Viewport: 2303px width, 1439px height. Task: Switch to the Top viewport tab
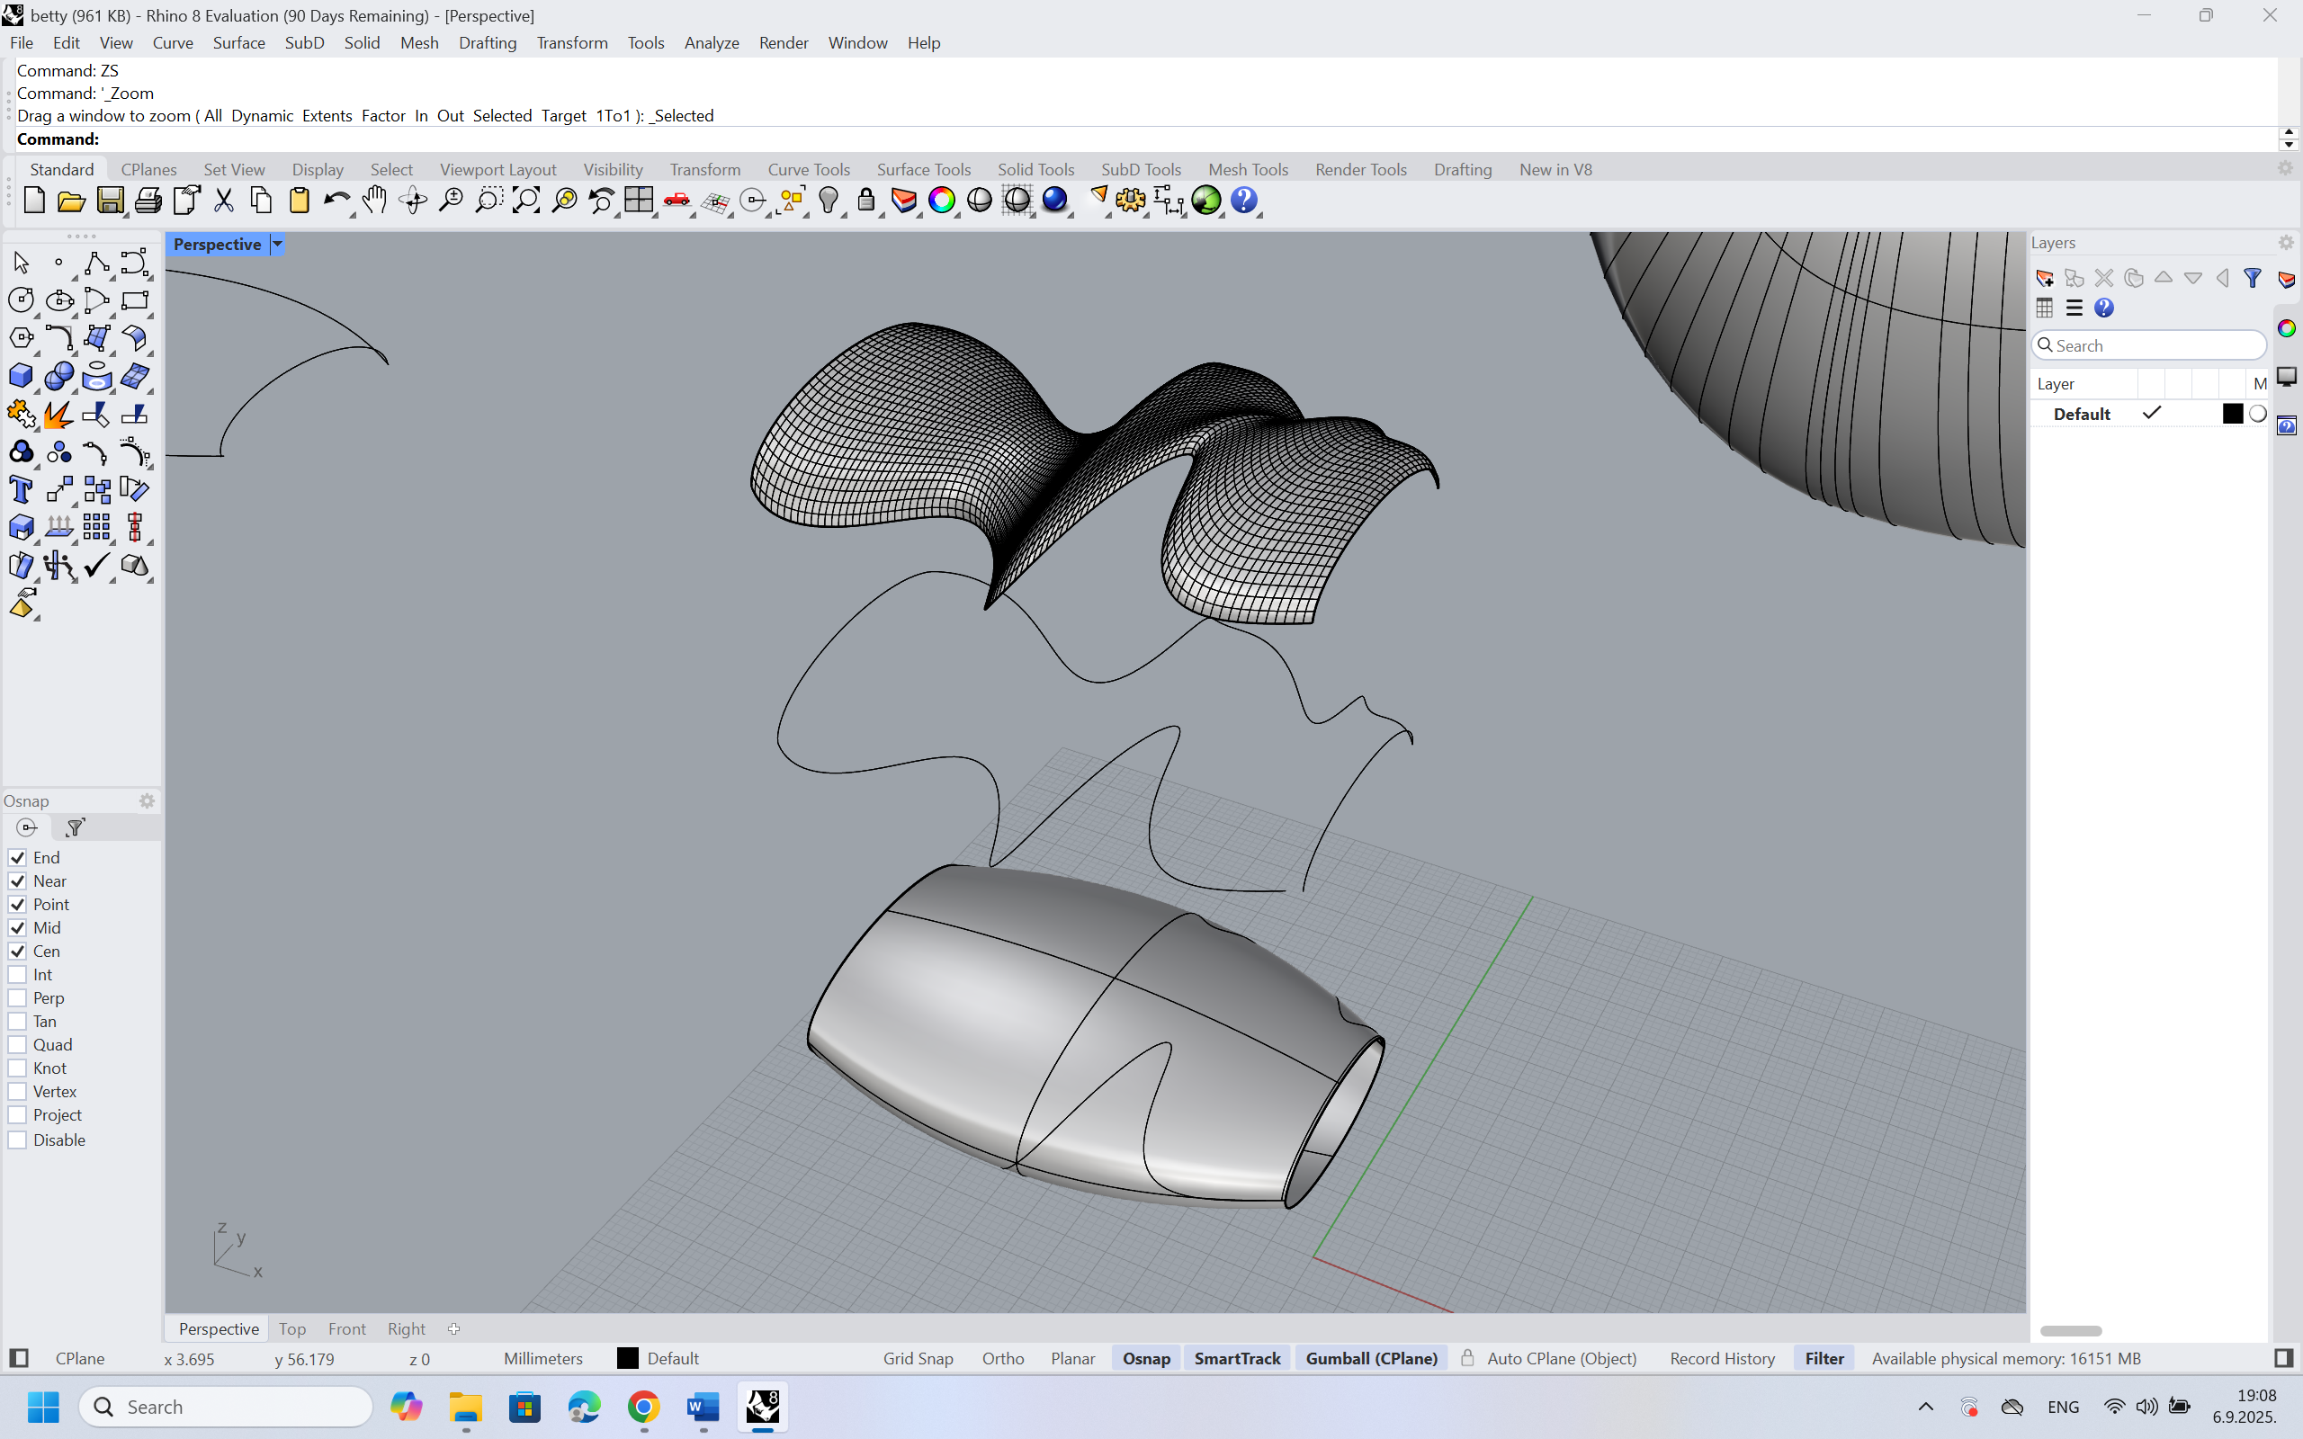[x=292, y=1328]
